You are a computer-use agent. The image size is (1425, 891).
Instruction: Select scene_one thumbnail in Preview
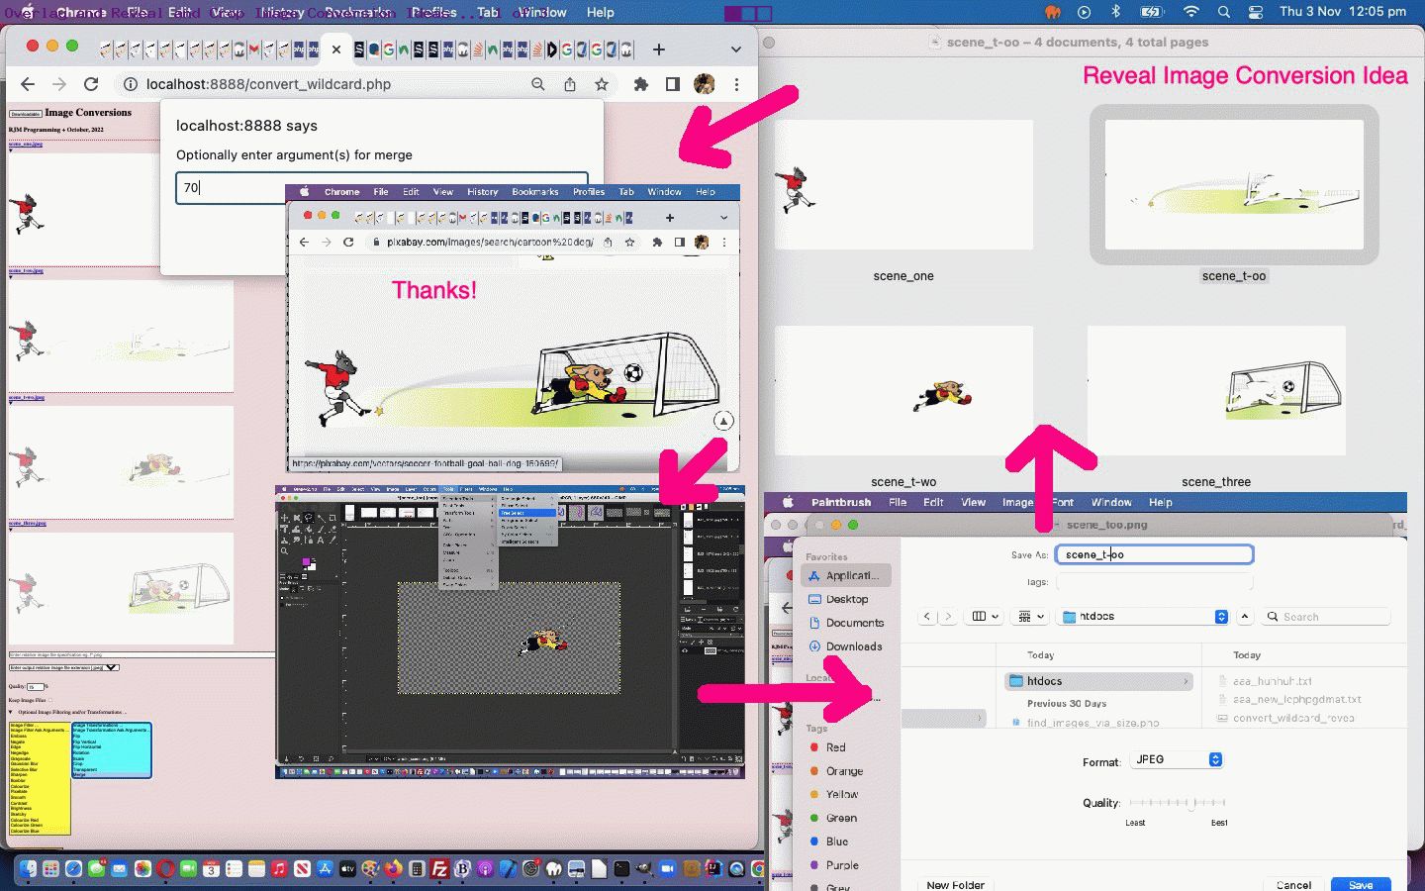click(903, 185)
